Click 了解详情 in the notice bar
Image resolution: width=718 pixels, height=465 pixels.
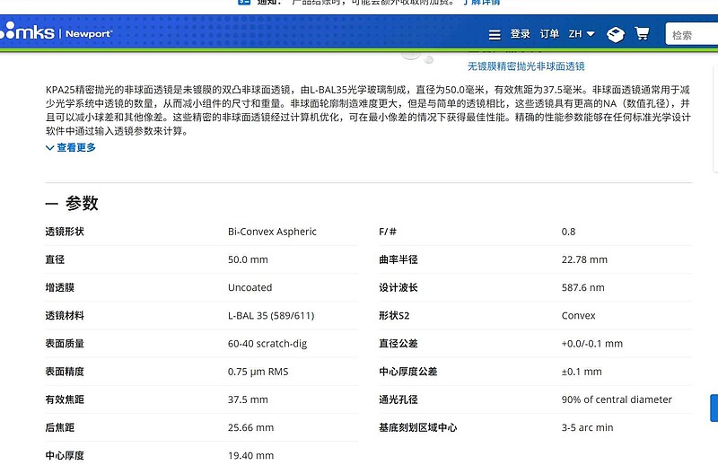(481, 3)
